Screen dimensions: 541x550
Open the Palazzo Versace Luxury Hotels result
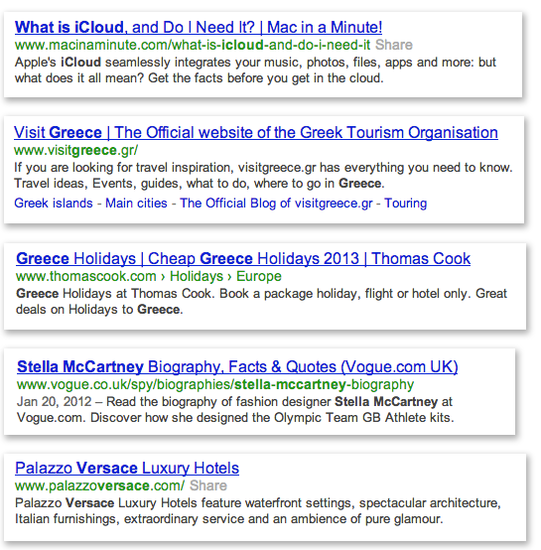coord(127,469)
